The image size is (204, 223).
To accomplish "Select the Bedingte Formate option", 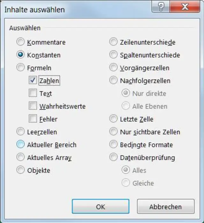I will [113, 144].
